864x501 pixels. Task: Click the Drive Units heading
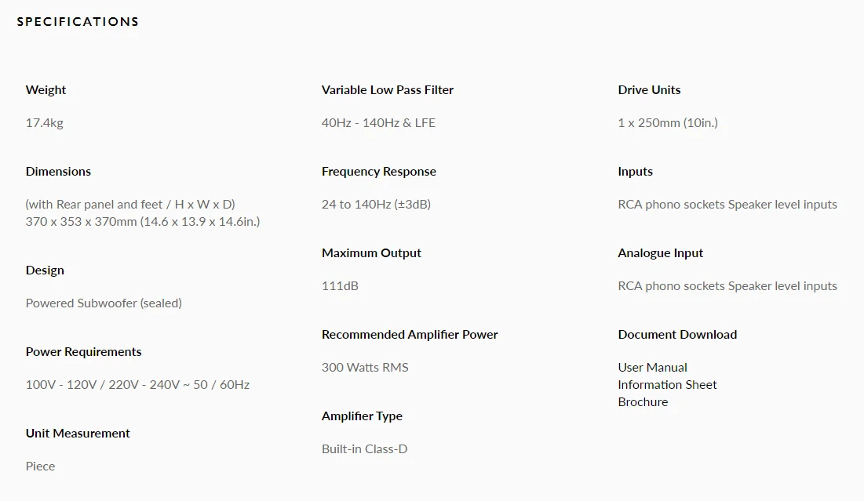[649, 89]
